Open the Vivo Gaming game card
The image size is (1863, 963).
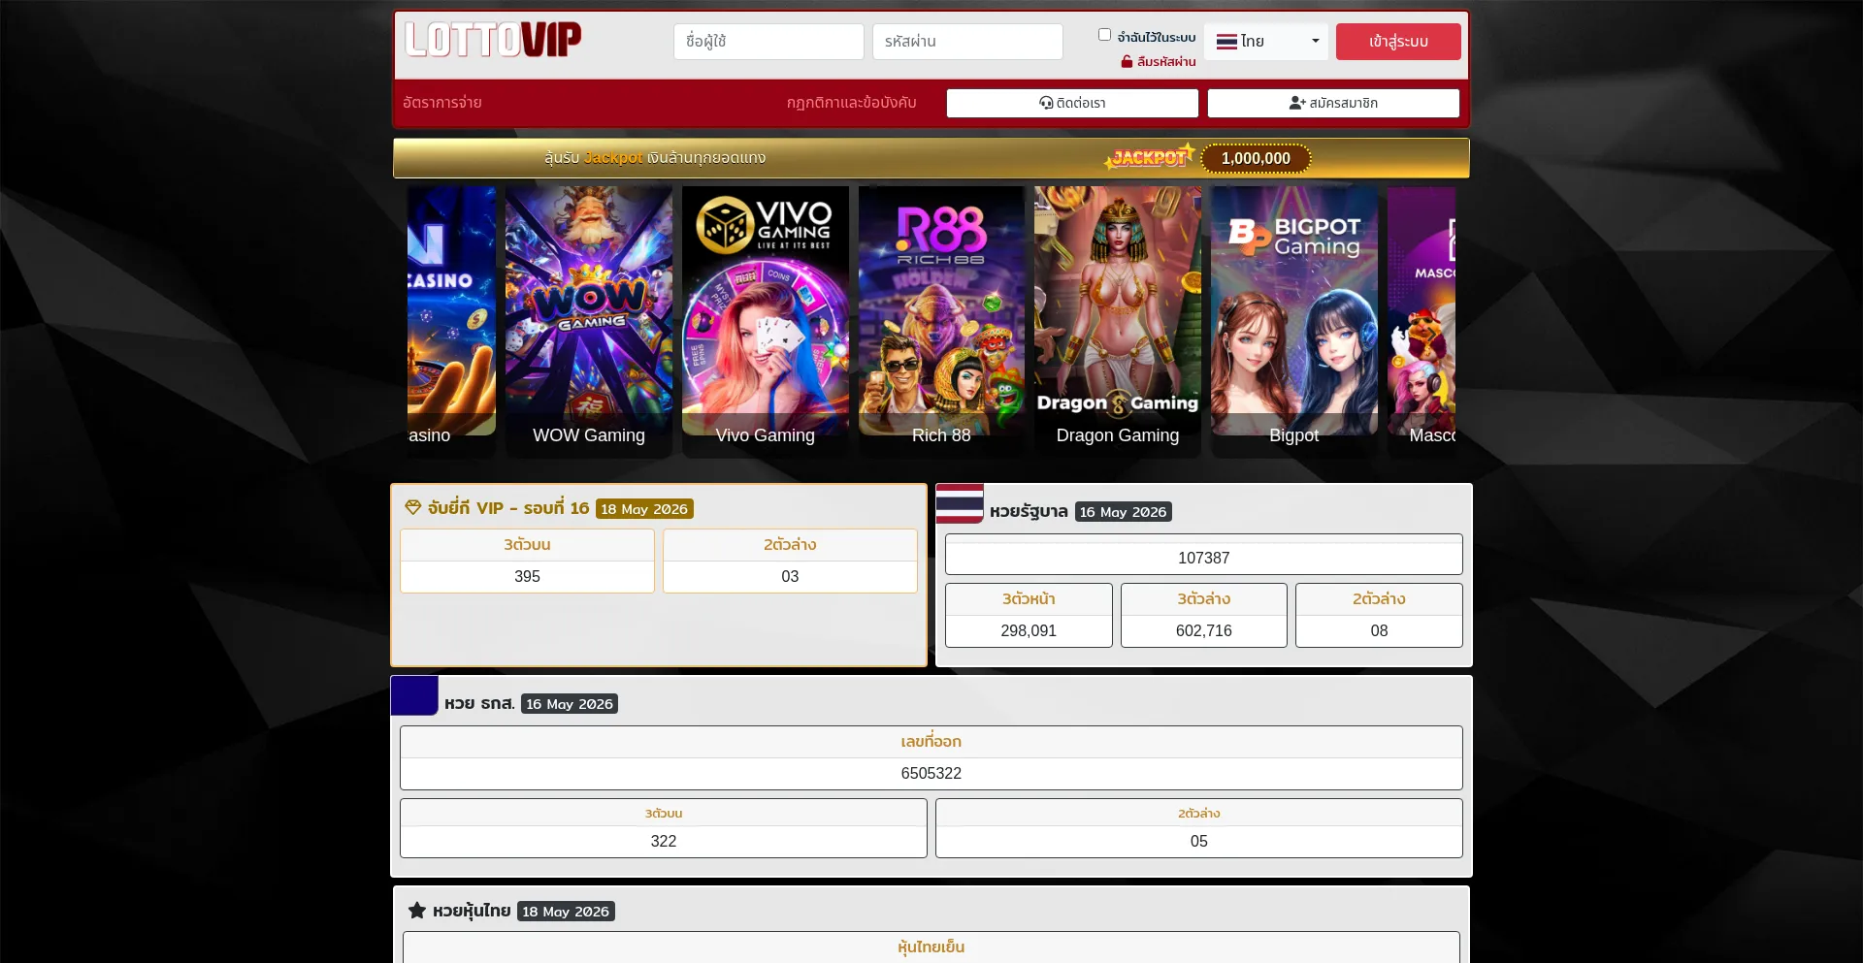[x=766, y=321]
